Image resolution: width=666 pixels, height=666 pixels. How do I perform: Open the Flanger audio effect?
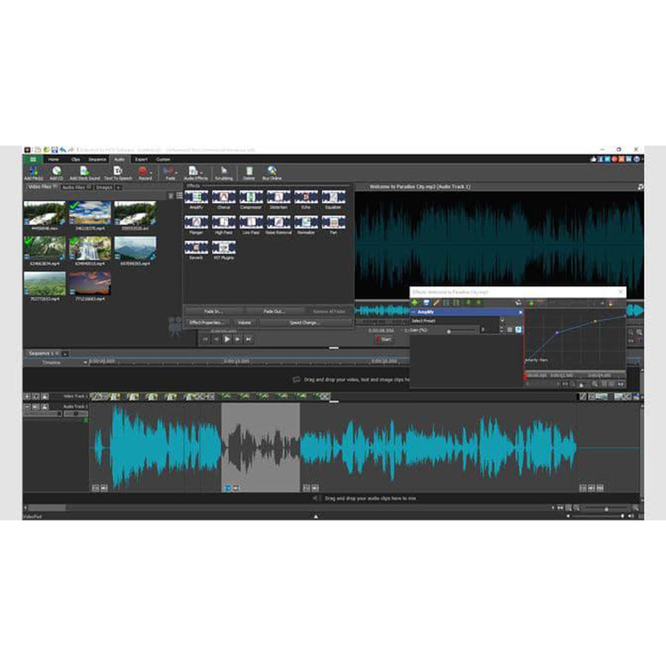(196, 225)
